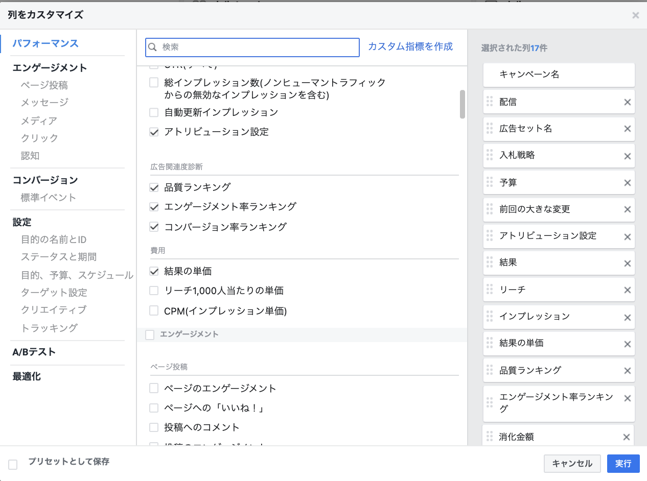
Task: Remove 配信 column with its X icon
Action: (627, 102)
